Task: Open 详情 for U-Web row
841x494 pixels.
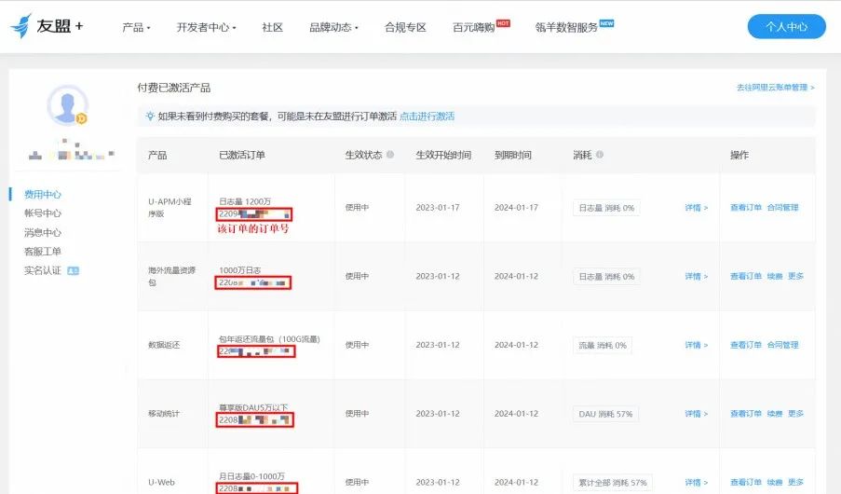Action: click(x=697, y=482)
